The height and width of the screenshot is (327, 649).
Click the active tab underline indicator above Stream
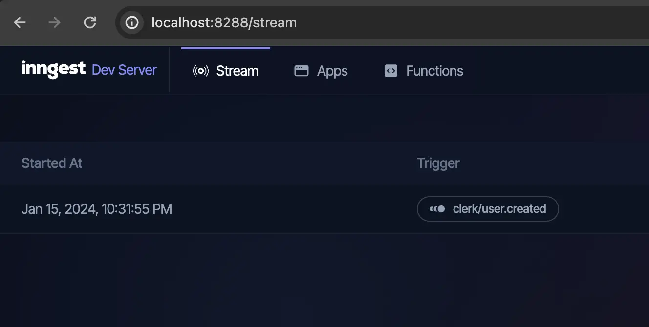point(226,48)
